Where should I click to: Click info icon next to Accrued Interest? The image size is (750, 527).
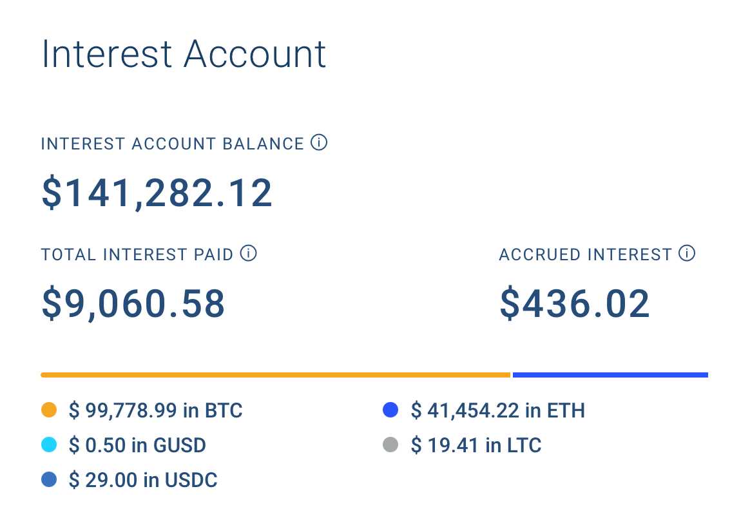(687, 253)
